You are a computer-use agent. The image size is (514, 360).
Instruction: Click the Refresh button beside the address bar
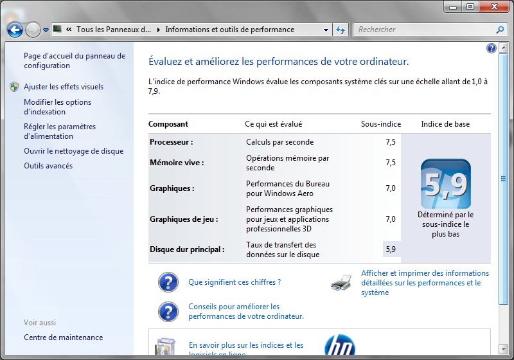tap(341, 30)
